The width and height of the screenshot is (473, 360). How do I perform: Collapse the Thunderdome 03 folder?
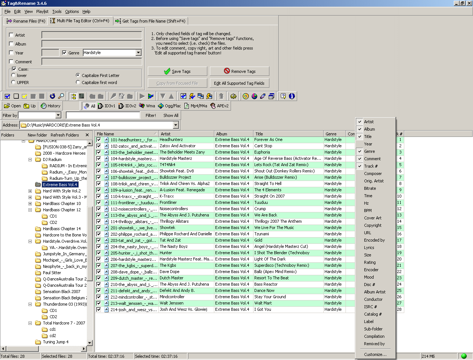click(x=30, y=305)
